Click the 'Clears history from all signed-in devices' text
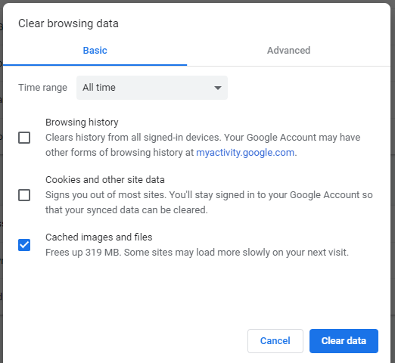Image resolution: width=395 pixels, height=363 pixels. point(203,145)
